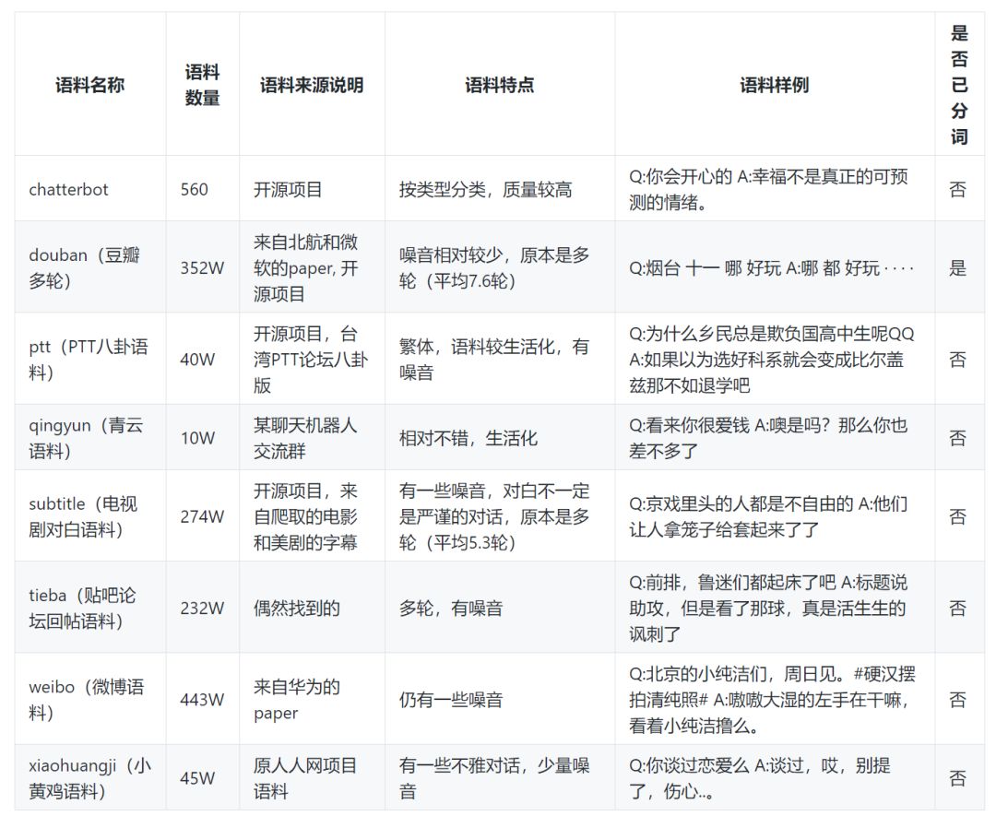The width and height of the screenshot is (996, 816).
Task: Select the xiaohuangji（小黄鸡语料）cell
Action: tap(89, 778)
